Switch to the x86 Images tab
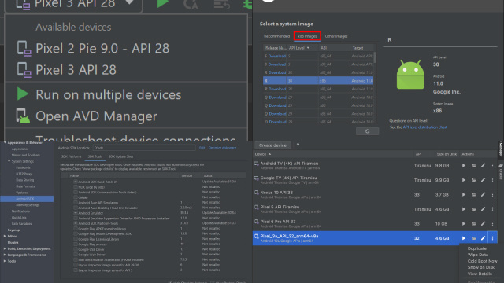This screenshot has width=504, height=283. pyautogui.click(x=307, y=36)
